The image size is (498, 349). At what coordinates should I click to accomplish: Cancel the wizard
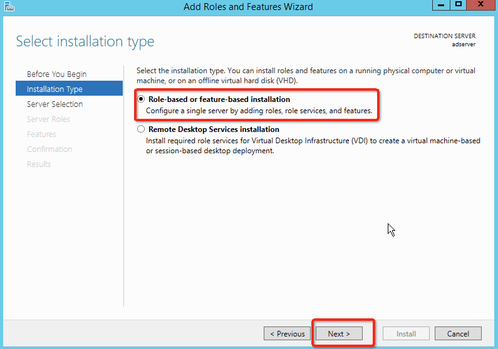tap(458, 334)
